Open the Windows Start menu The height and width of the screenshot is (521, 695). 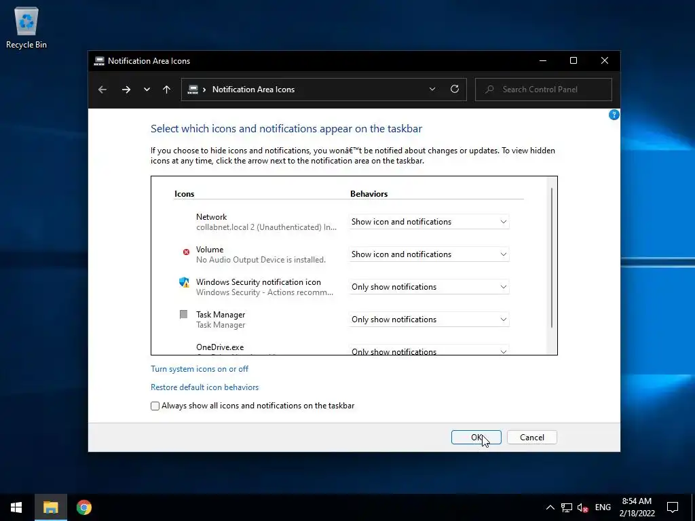16,507
